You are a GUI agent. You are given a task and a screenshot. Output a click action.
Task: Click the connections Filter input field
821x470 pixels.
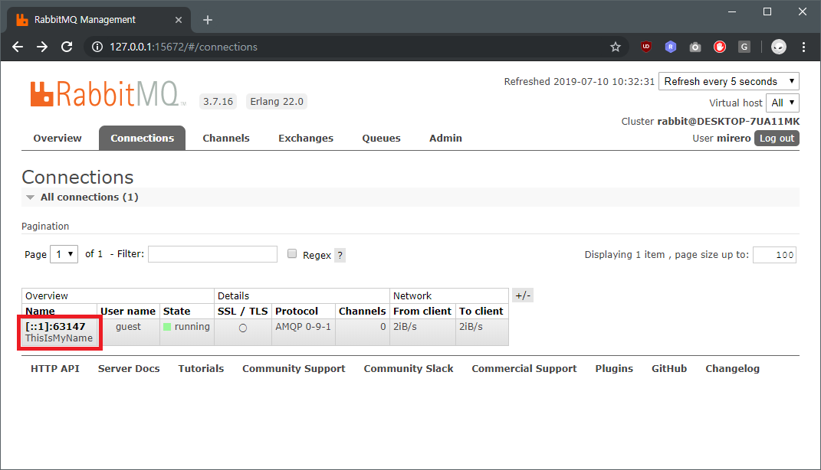tap(212, 254)
